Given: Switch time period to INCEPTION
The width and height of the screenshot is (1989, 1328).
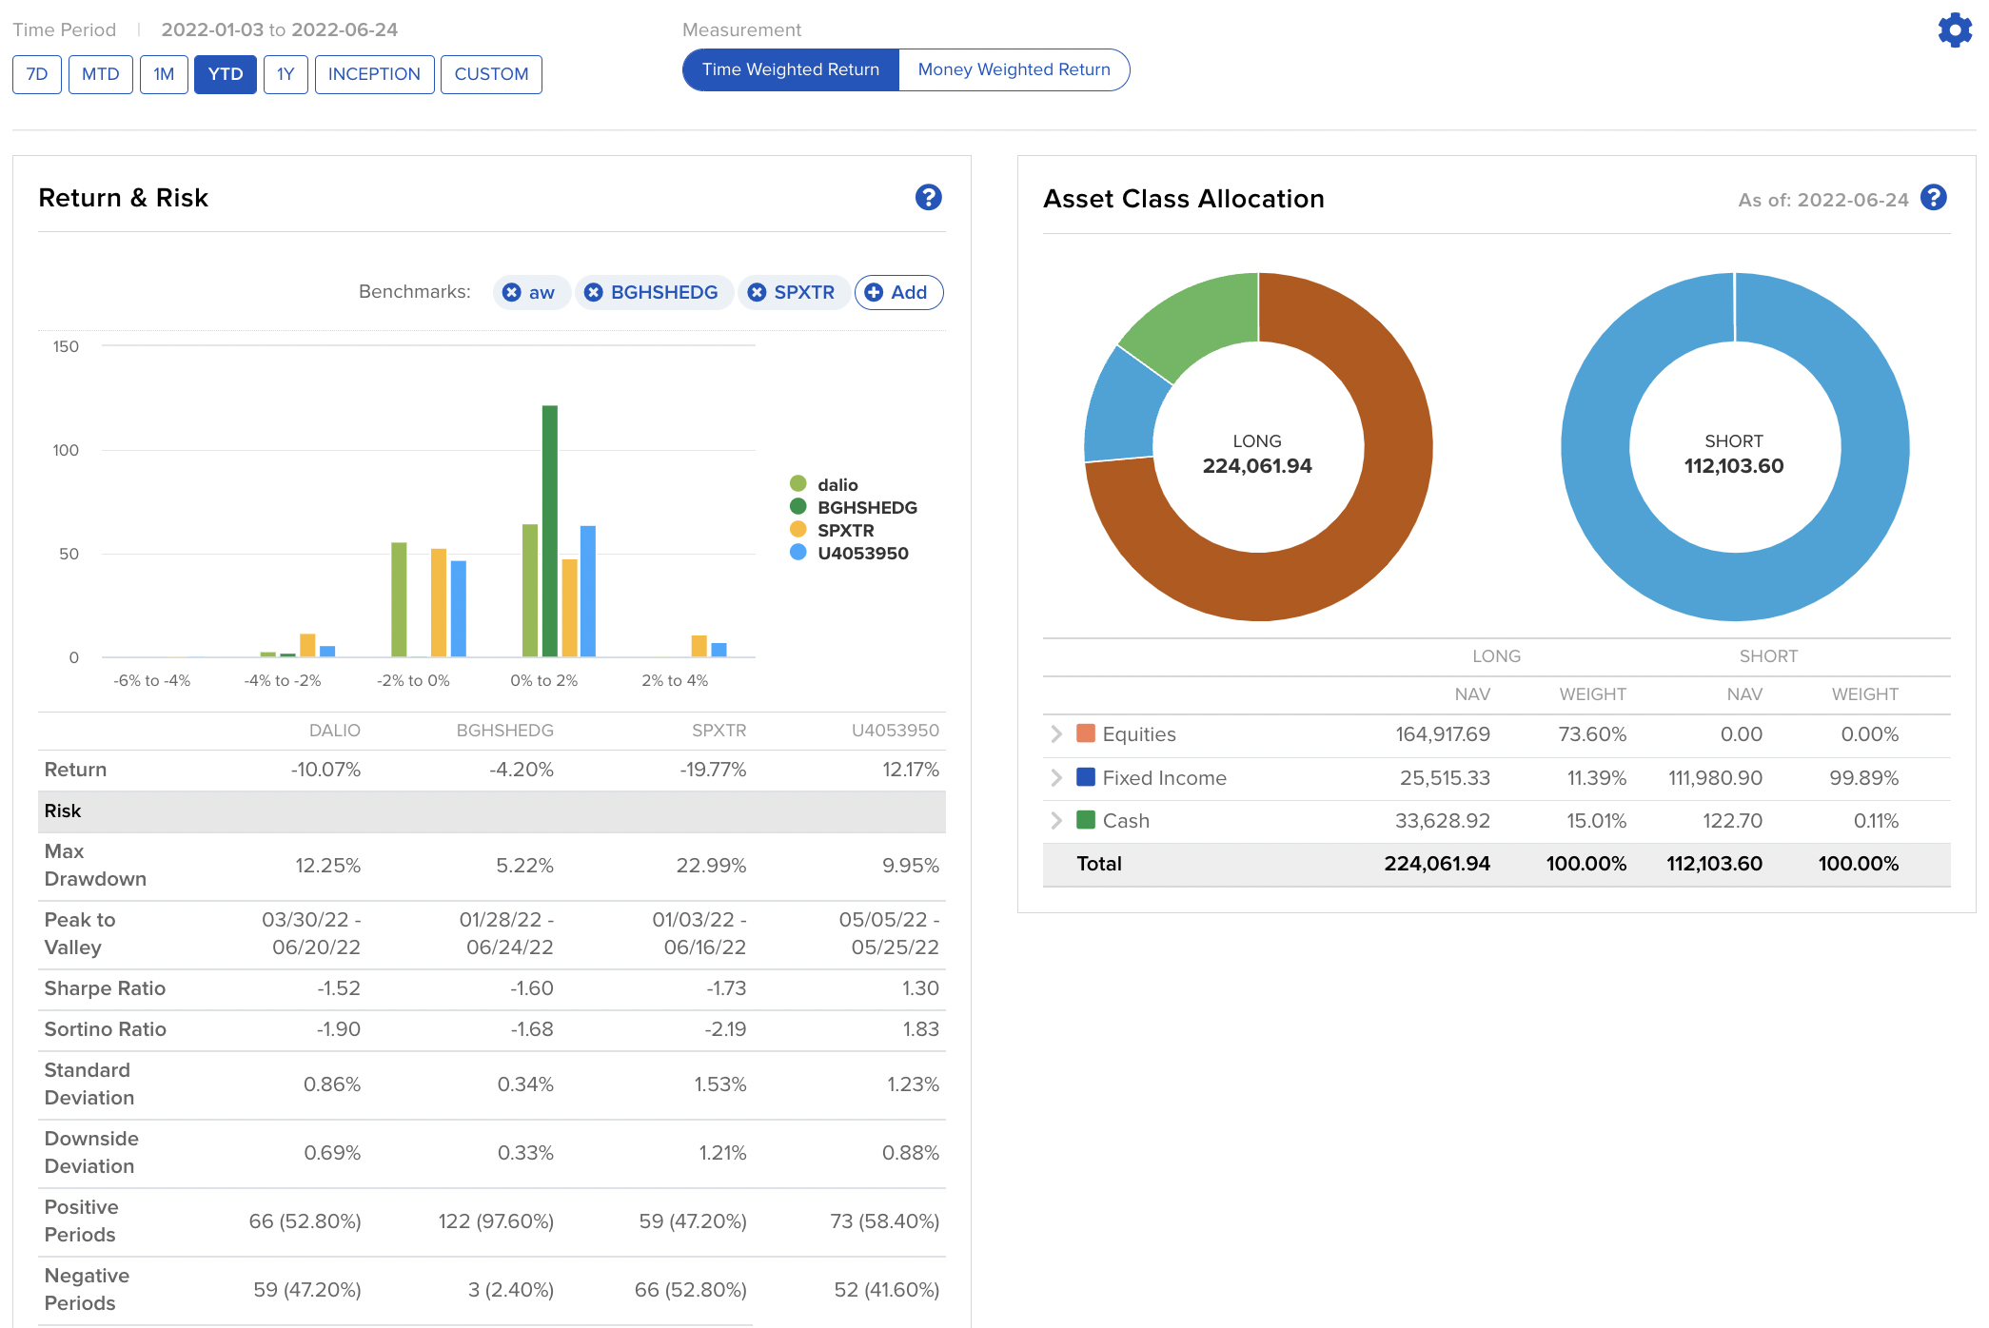Looking at the screenshot, I should coord(374,74).
